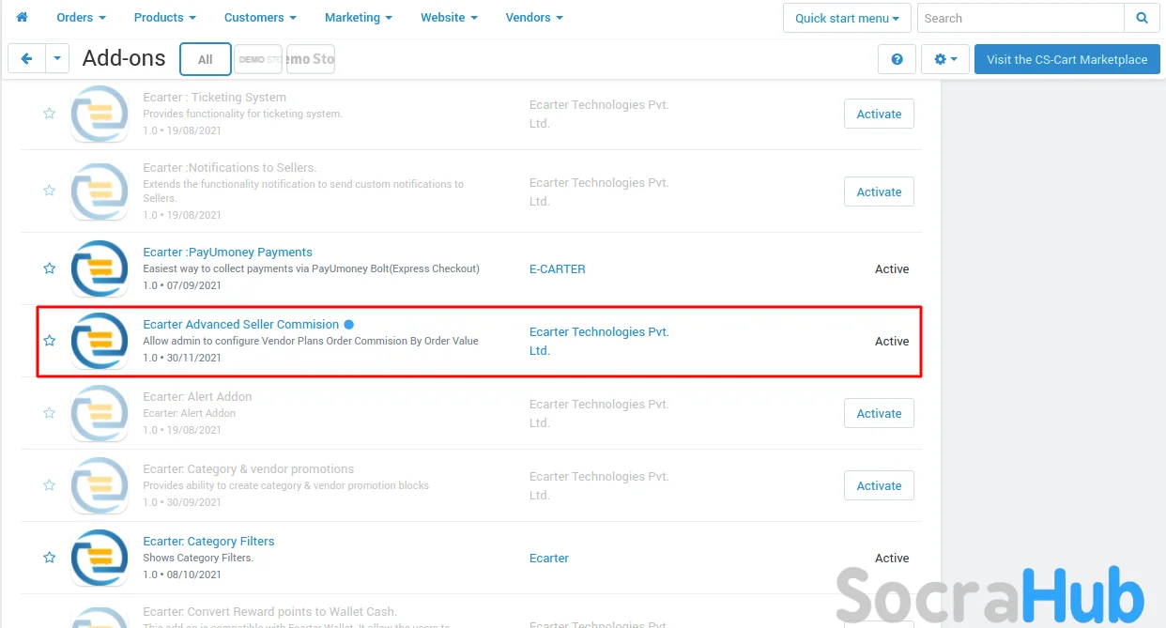Viewport: 1166px width, 628px height.
Task: Click Ecarter Advanced Seller Commision addon logo
Action: pos(100,341)
